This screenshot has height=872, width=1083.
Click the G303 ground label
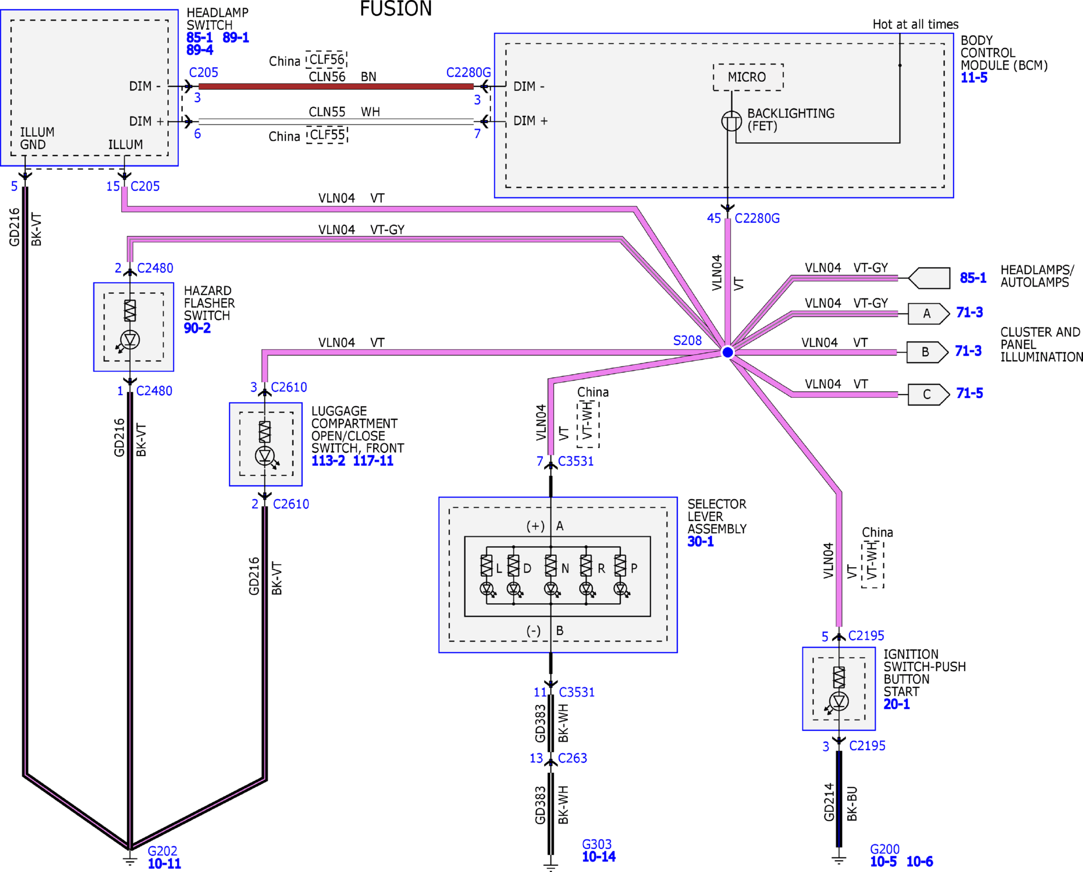596,845
